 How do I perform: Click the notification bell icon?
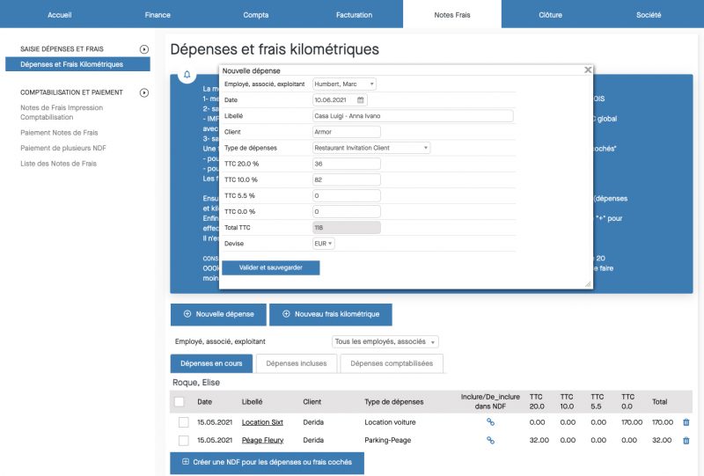tap(186, 76)
